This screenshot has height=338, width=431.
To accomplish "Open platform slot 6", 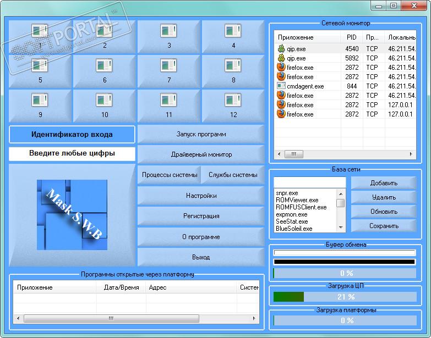I will 105,71.
